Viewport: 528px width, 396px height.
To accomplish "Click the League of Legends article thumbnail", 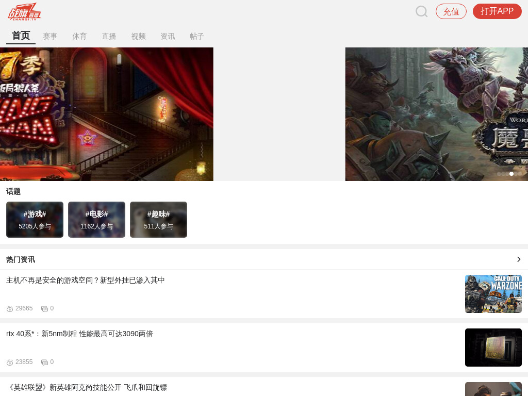I will (493, 389).
